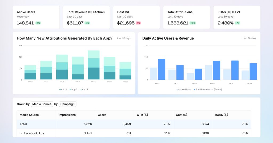This screenshot has width=273, height=143.
Task: Click the -7% badge on Cost card
Action: coord(138,23)
